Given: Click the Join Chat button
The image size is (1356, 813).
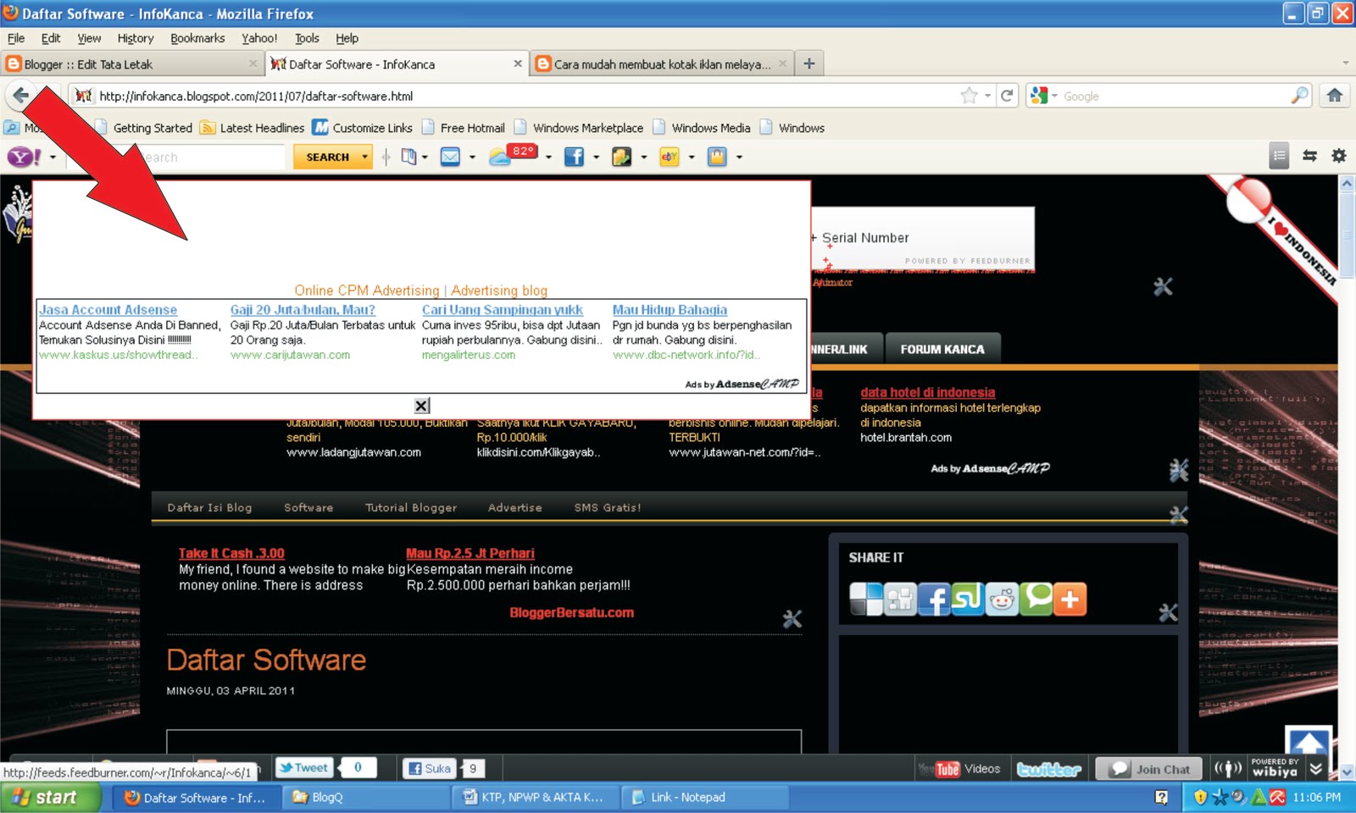Looking at the screenshot, I should 1148,769.
